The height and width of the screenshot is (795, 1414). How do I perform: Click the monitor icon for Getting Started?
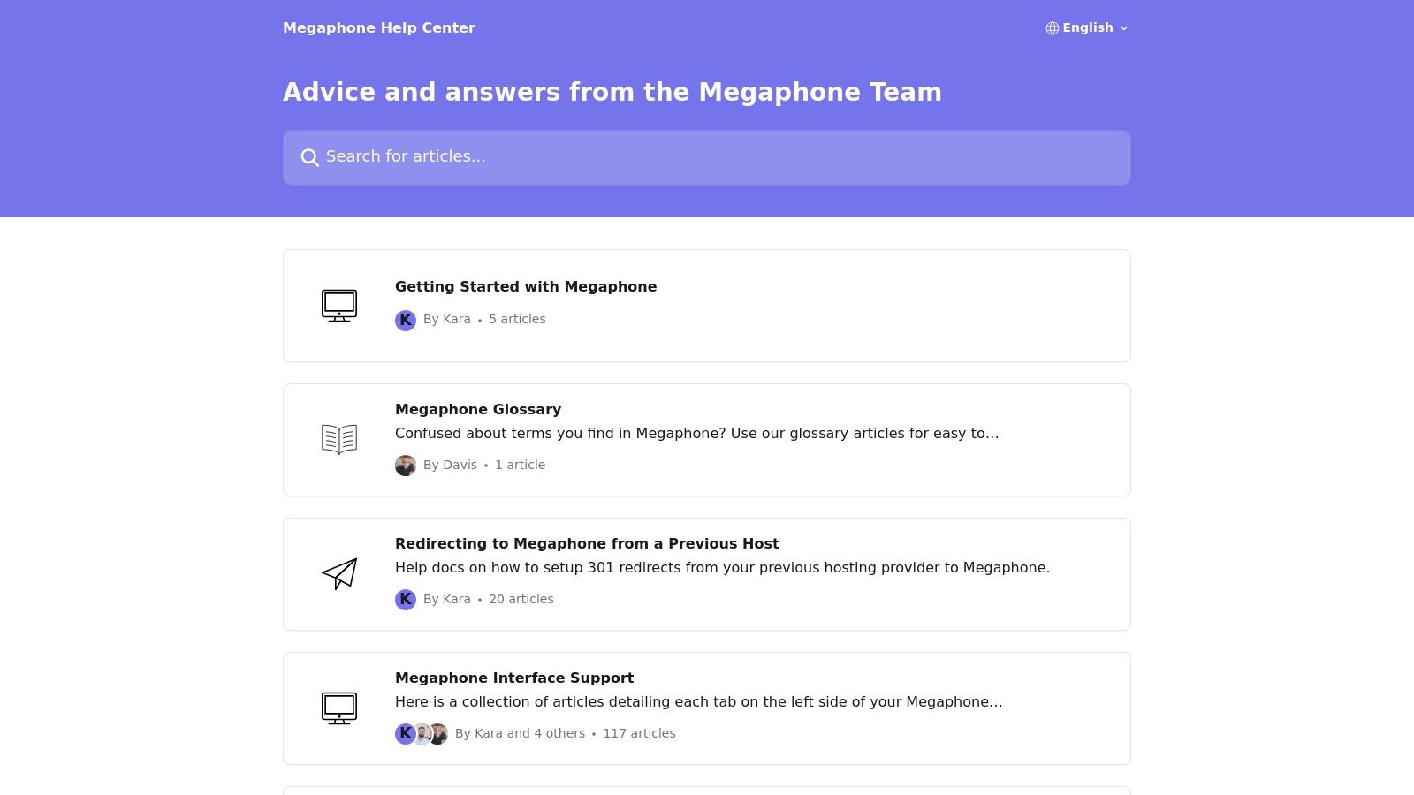click(x=339, y=306)
